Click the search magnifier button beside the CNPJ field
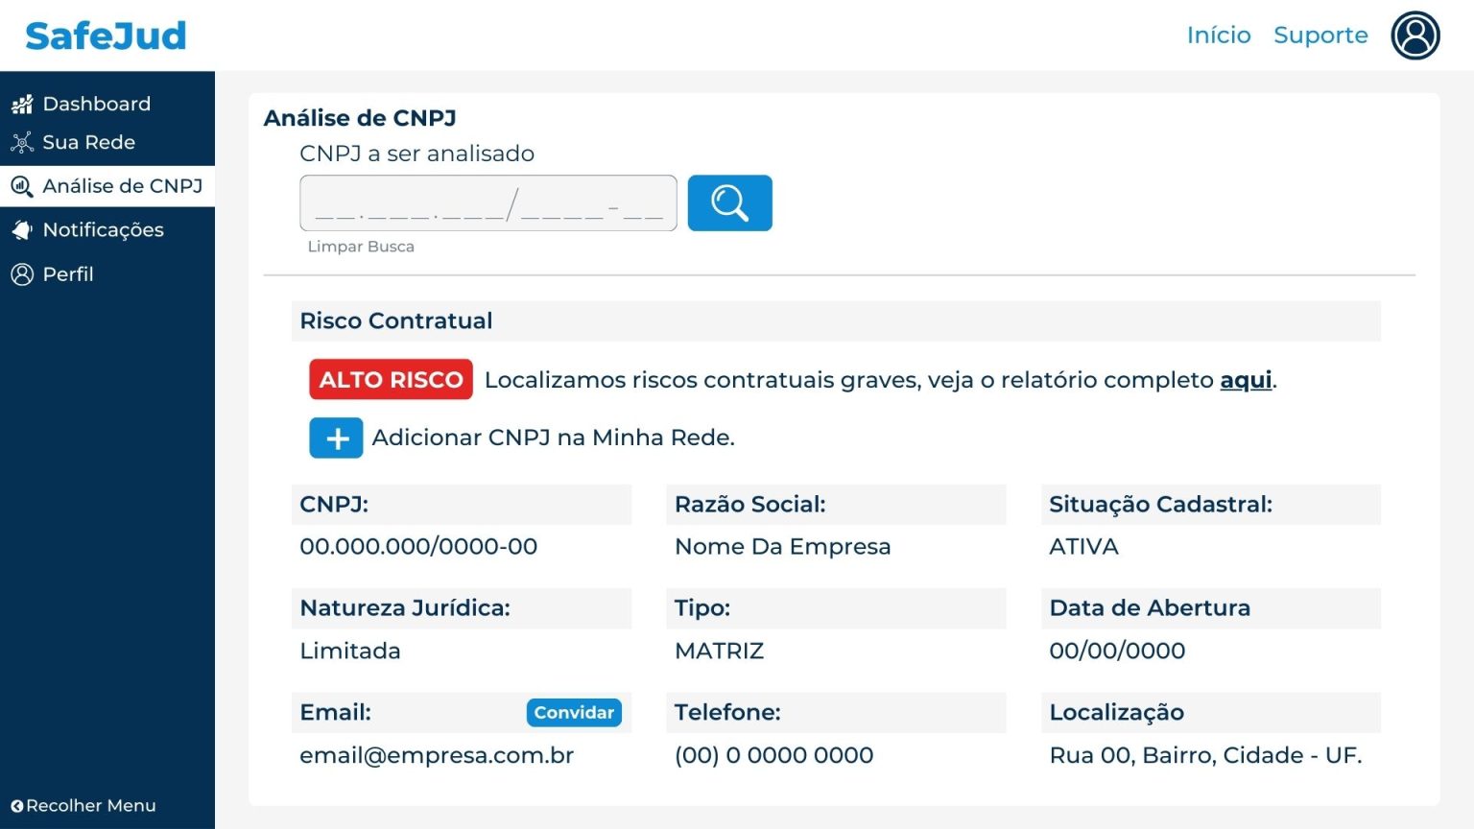The height and width of the screenshot is (829, 1474). [x=729, y=202]
